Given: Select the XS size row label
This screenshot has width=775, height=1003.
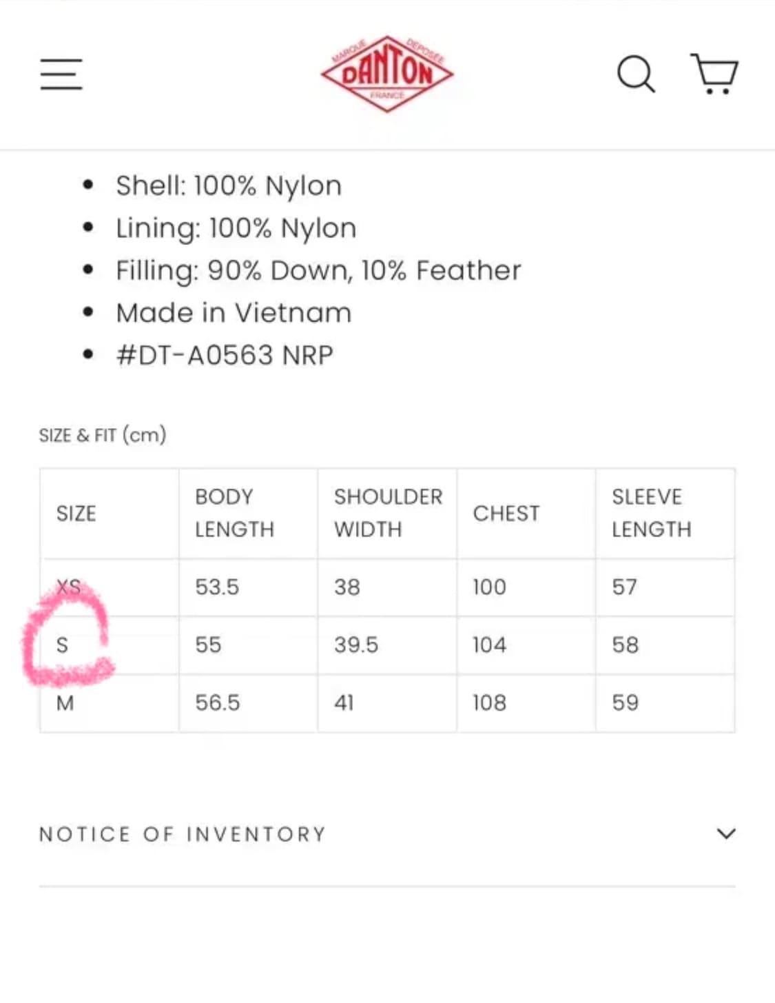Looking at the screenshot, I should click(68, 587).
